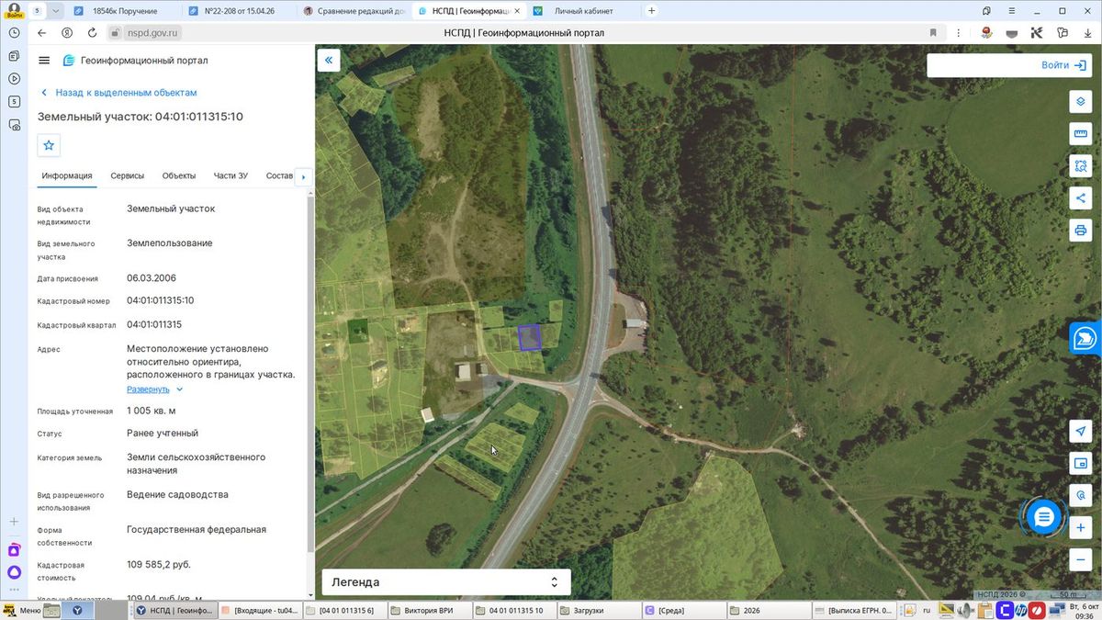Click the highlighted blue parcel on the map

pyautogui.click(x=530, y=337)
